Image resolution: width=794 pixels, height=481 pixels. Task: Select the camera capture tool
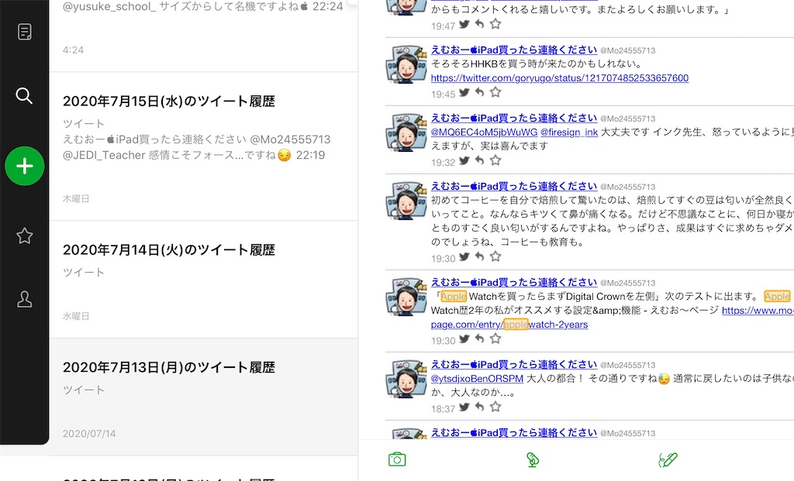(x=396, y=459)
